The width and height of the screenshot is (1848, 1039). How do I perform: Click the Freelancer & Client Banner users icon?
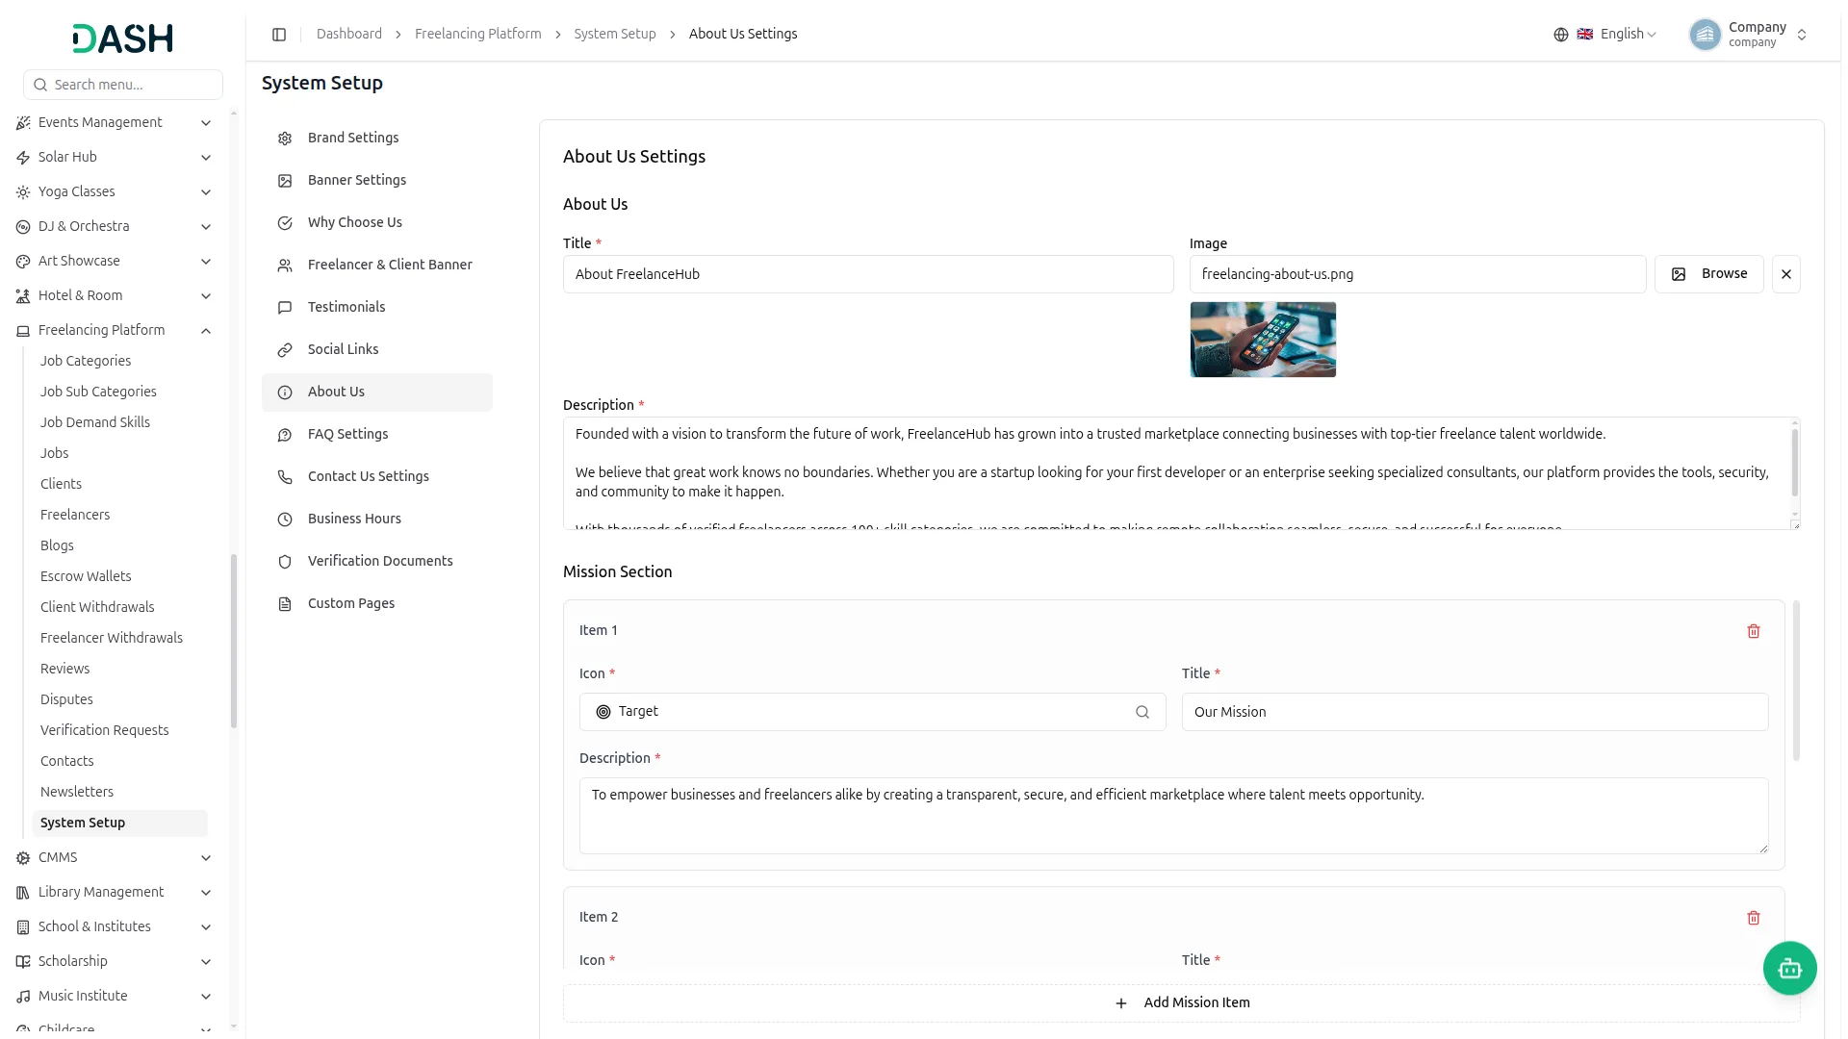tap(285, 266)
